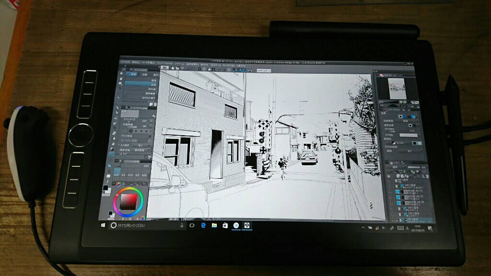Screen dimensions: 491x276
Task: Open the layer blend mode 通常 dropdown
Action: pos(397,167)
